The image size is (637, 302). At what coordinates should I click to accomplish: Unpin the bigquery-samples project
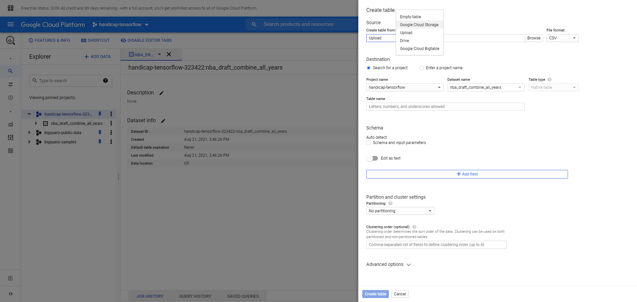click(x=100, y=142)
